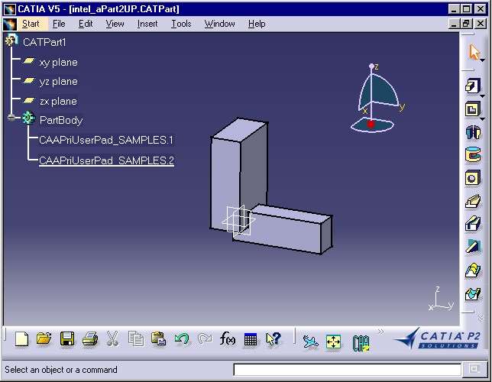Screen dimensions: 492x382
Task: Click the power input command field
Action: click(347, 370)
